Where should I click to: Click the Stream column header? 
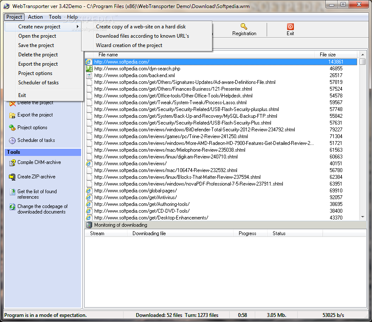(x=106, y=233)
